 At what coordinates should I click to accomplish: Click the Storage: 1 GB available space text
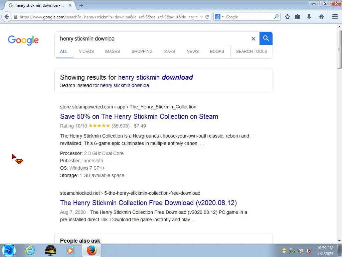click(x=92, y=175)
